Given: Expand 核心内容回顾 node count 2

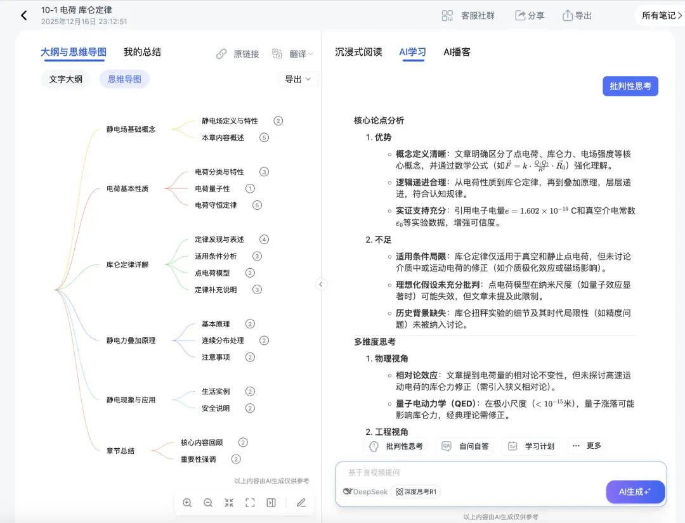Looking at the screenshot, I should [244, 442].
